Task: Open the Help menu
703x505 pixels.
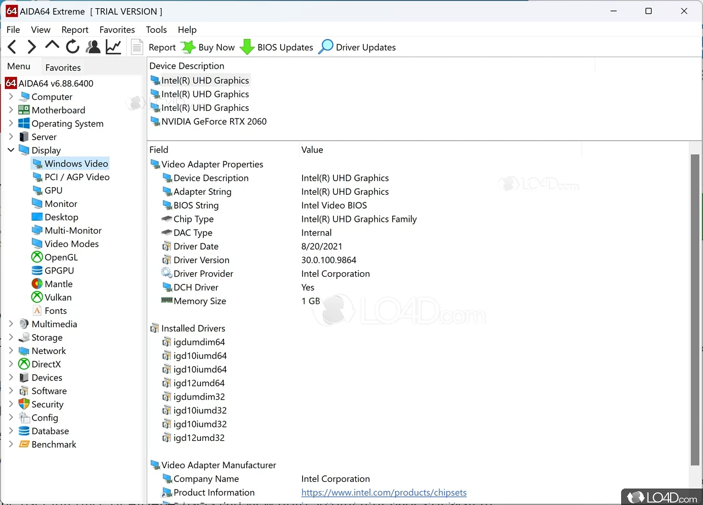Action: coord(187,30)
